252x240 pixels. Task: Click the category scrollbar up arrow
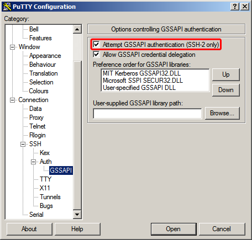pos(77,29)
